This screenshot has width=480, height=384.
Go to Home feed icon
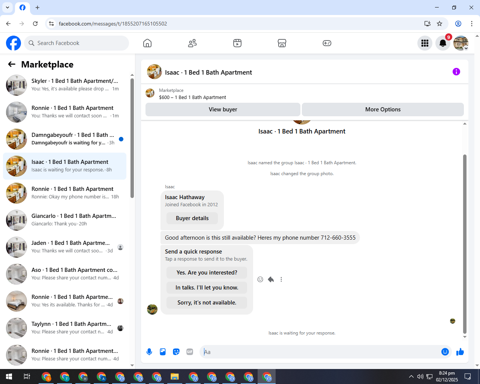(147, 43)
